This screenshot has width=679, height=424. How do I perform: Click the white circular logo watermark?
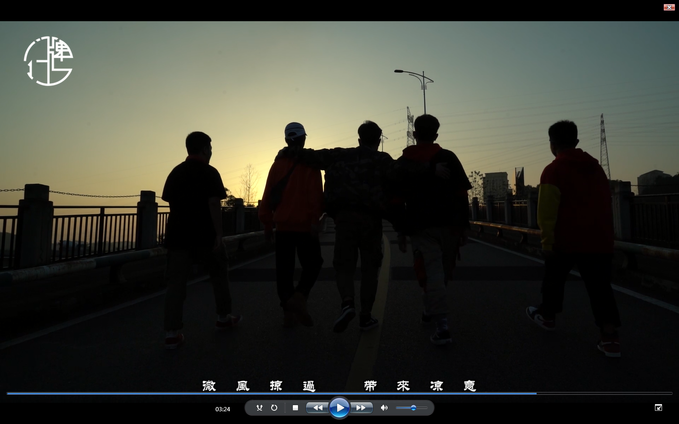coord(49,61)
